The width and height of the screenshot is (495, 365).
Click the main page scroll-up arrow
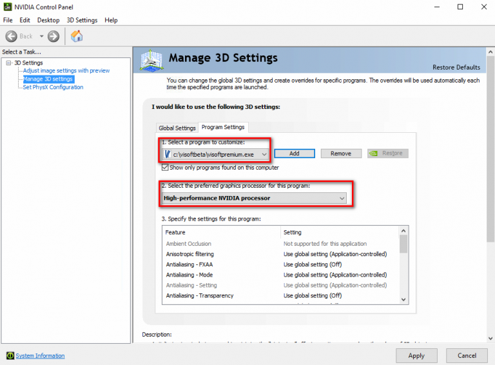pyautogui.click(x=490, y=52)
